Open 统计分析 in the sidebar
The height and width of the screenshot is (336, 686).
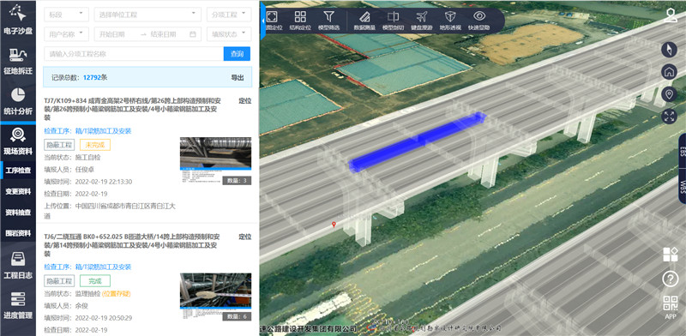(x=18, y=101)
